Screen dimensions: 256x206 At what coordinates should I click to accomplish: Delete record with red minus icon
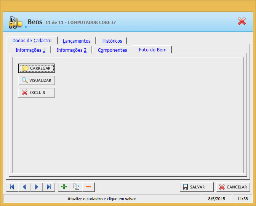tap(88, 187)
